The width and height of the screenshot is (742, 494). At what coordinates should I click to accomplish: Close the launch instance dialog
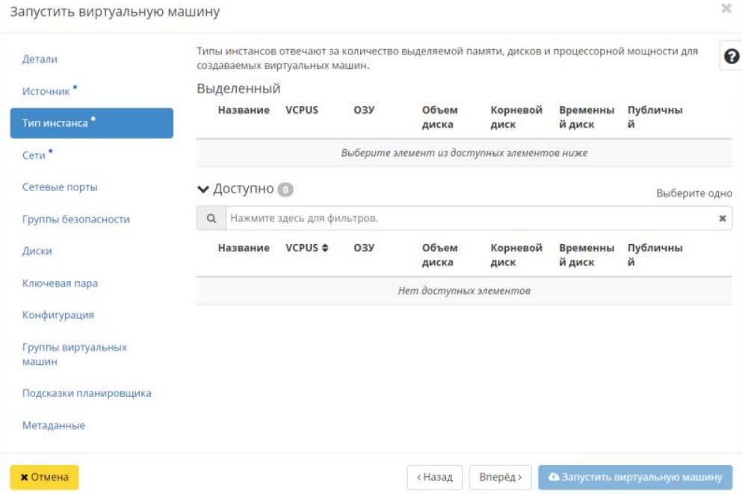[x=726, y=10]
